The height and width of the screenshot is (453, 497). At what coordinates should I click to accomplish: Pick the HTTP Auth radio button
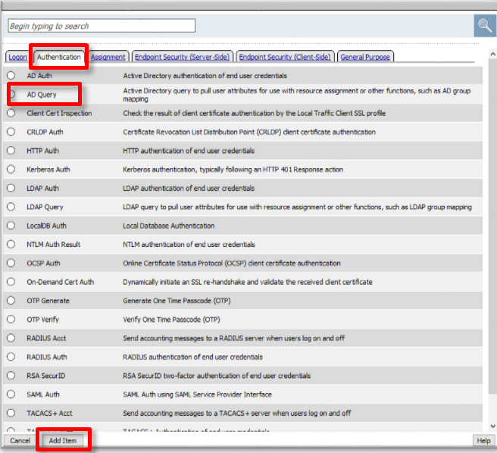point(11,150)
